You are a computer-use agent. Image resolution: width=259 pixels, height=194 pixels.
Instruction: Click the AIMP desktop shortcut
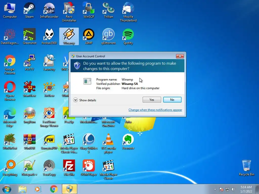point(89,37)
